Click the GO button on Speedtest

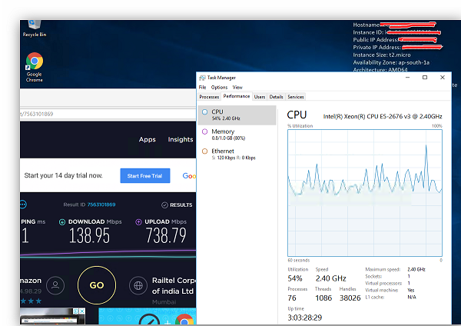(97, 285)
